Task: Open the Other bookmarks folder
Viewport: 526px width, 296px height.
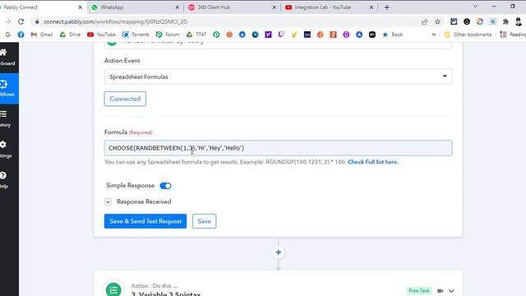Action: click(x=468, y=35)
